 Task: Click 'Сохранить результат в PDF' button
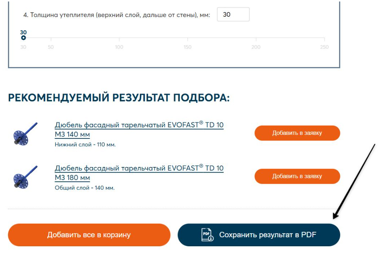click(x=259, y=235)
